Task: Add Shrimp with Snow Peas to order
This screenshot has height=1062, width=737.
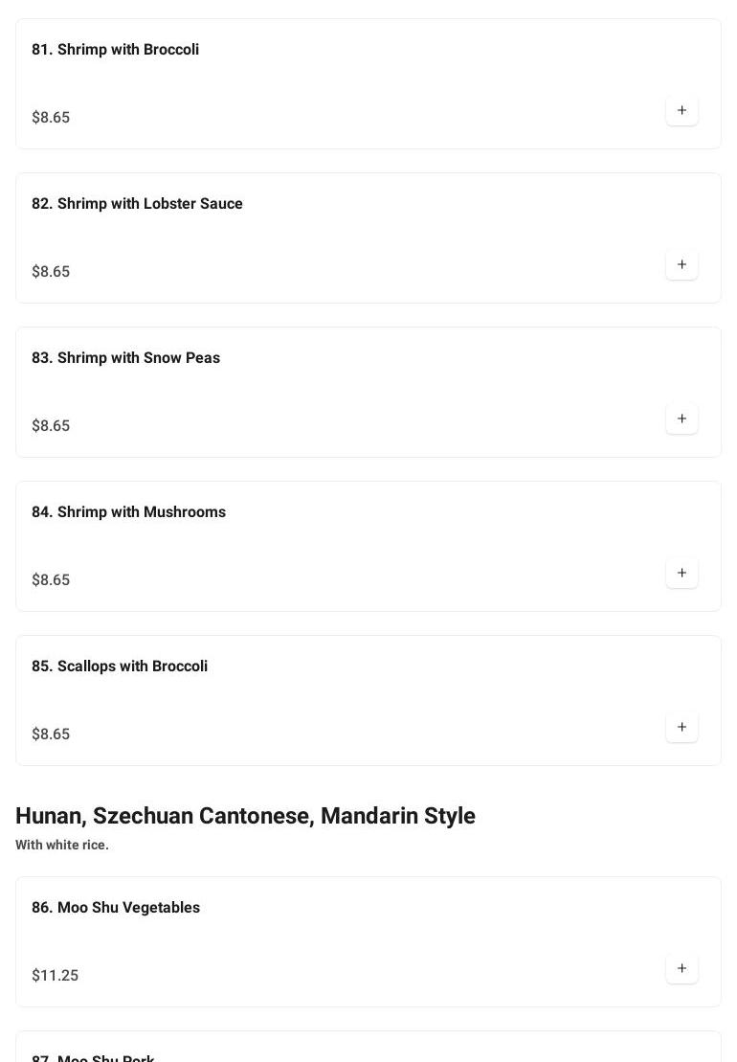Action: coord(681,418)
